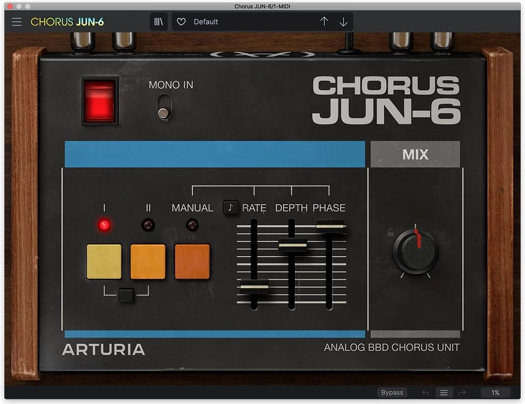Click the small I+II link button
The width and height of the screenshot is (525, 404).
pos(126,295)
